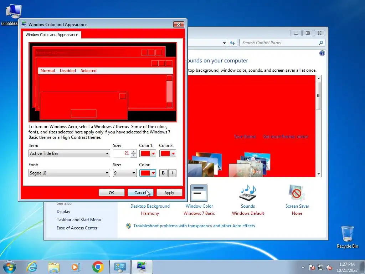Toggle Italic font style button
Image resolution: width=365 pixels, height=274 pixels.
[172, 173]
